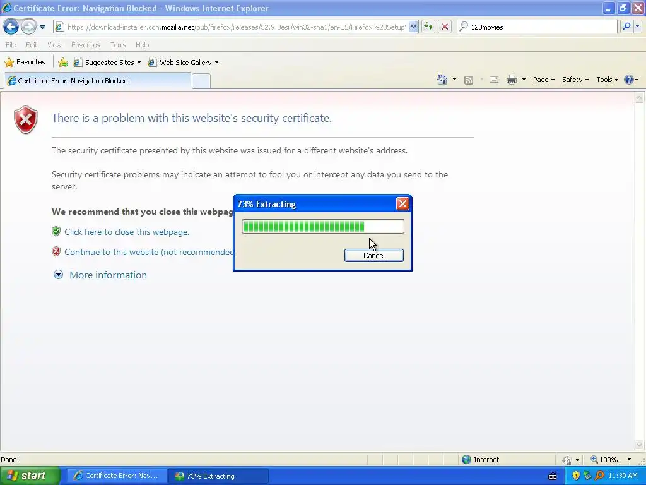Image resolution: width=646 pixels, height=485 pixels.
Task: Expand the More information section
Action: (58, 275)
